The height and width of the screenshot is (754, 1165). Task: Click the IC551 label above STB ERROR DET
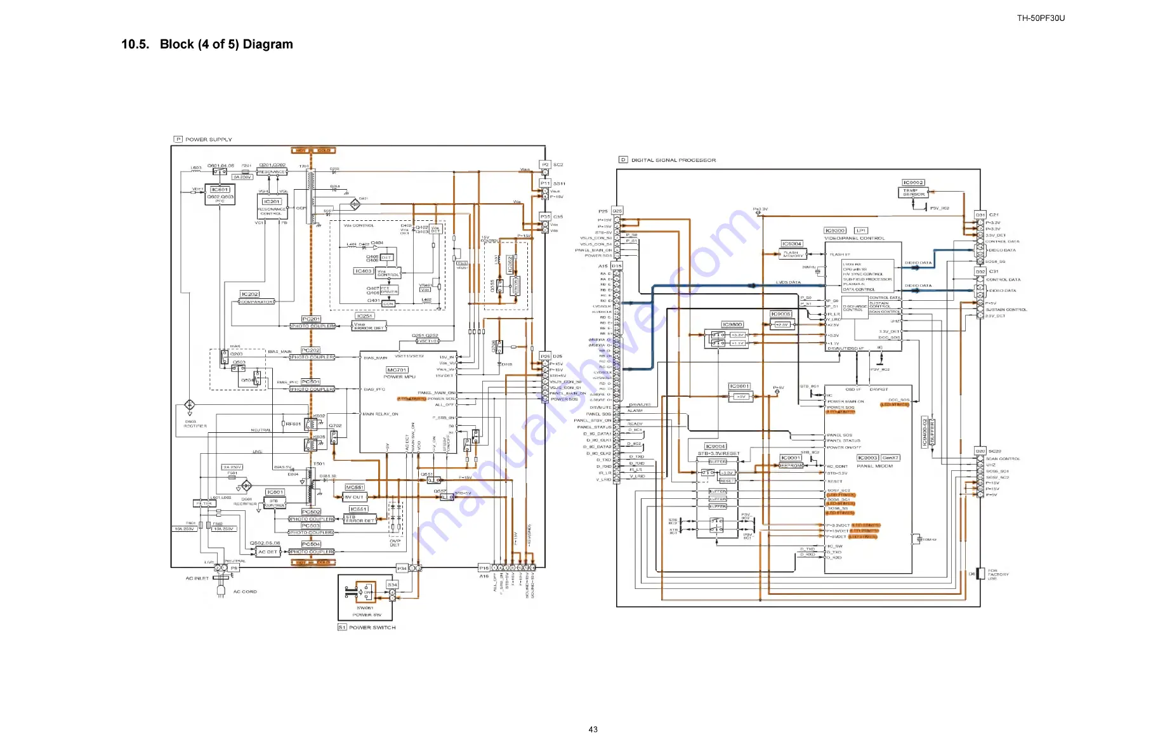pyautogui.click(x=359, y=509)
